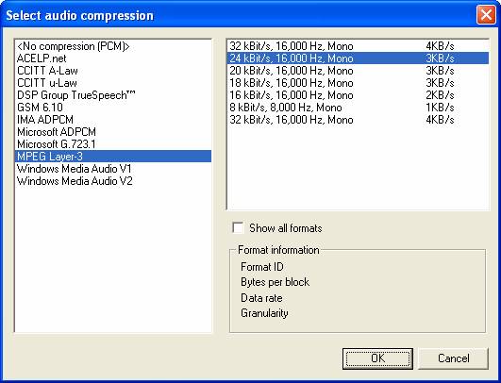Close the Select audio compression dialog
Image resolution: width=501 pixels, height=383 pixels.
tap(486, 15)
